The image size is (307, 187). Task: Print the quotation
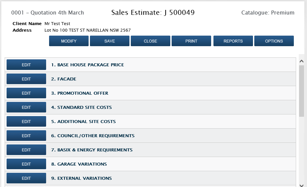[191, 41]
